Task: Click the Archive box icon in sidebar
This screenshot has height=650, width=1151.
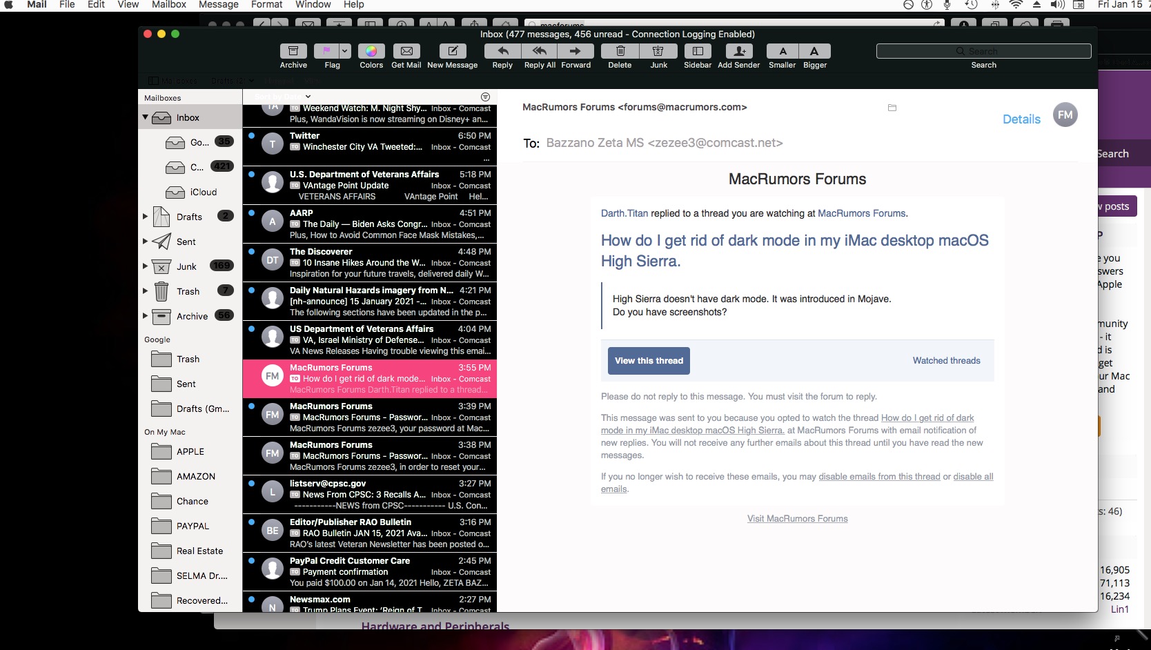Action: click(x=161, y=316)
